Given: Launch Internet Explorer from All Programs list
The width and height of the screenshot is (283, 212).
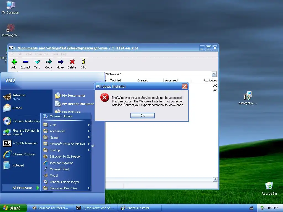Looking at the screenshot, I should click(x=66, y=163).
